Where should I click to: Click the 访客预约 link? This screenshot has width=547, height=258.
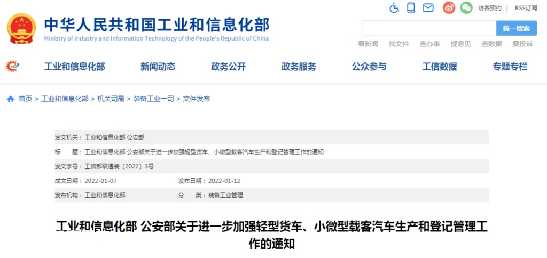pyautogui.click(x=489, y=8)
